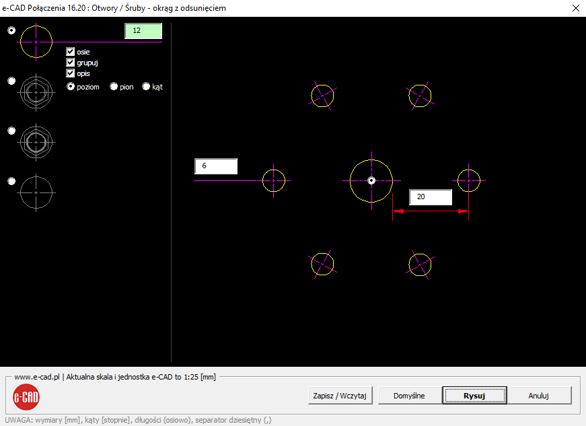The image size is (586, 426).
Task: Select the hex bolt head radio option
Action: [x=11, y=81]
